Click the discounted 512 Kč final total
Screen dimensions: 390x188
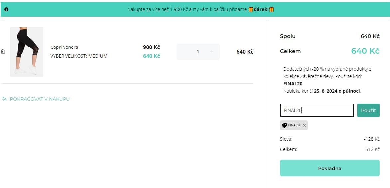pos(372,149)
